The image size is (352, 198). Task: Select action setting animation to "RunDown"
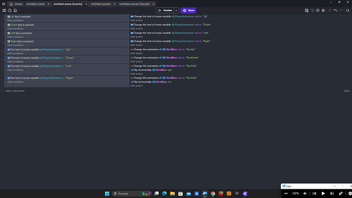point(165,58)
